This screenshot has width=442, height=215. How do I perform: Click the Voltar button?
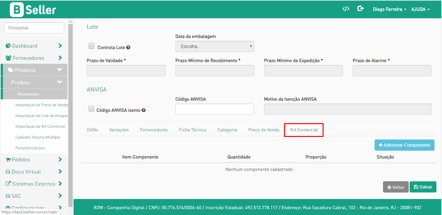396,187
